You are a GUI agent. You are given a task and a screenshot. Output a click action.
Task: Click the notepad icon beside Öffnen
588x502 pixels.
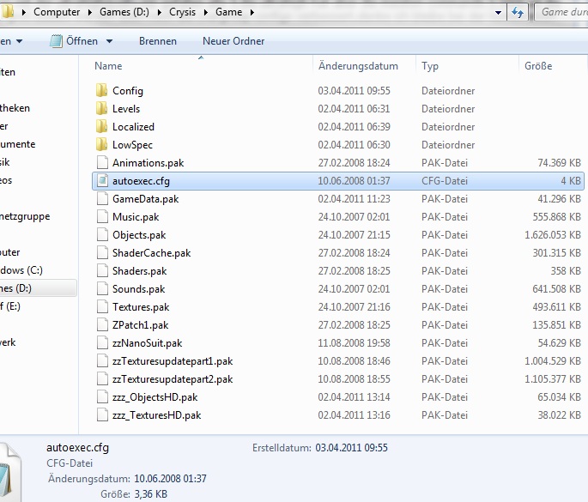point(56,41)
